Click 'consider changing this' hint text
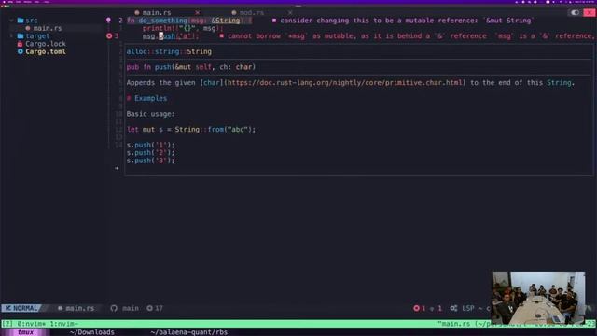Viewport: 597px width, 336px height. 407,21
